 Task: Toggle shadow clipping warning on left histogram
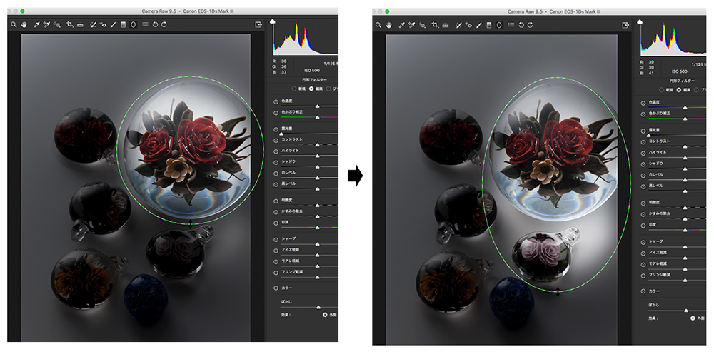coord(273,21)
